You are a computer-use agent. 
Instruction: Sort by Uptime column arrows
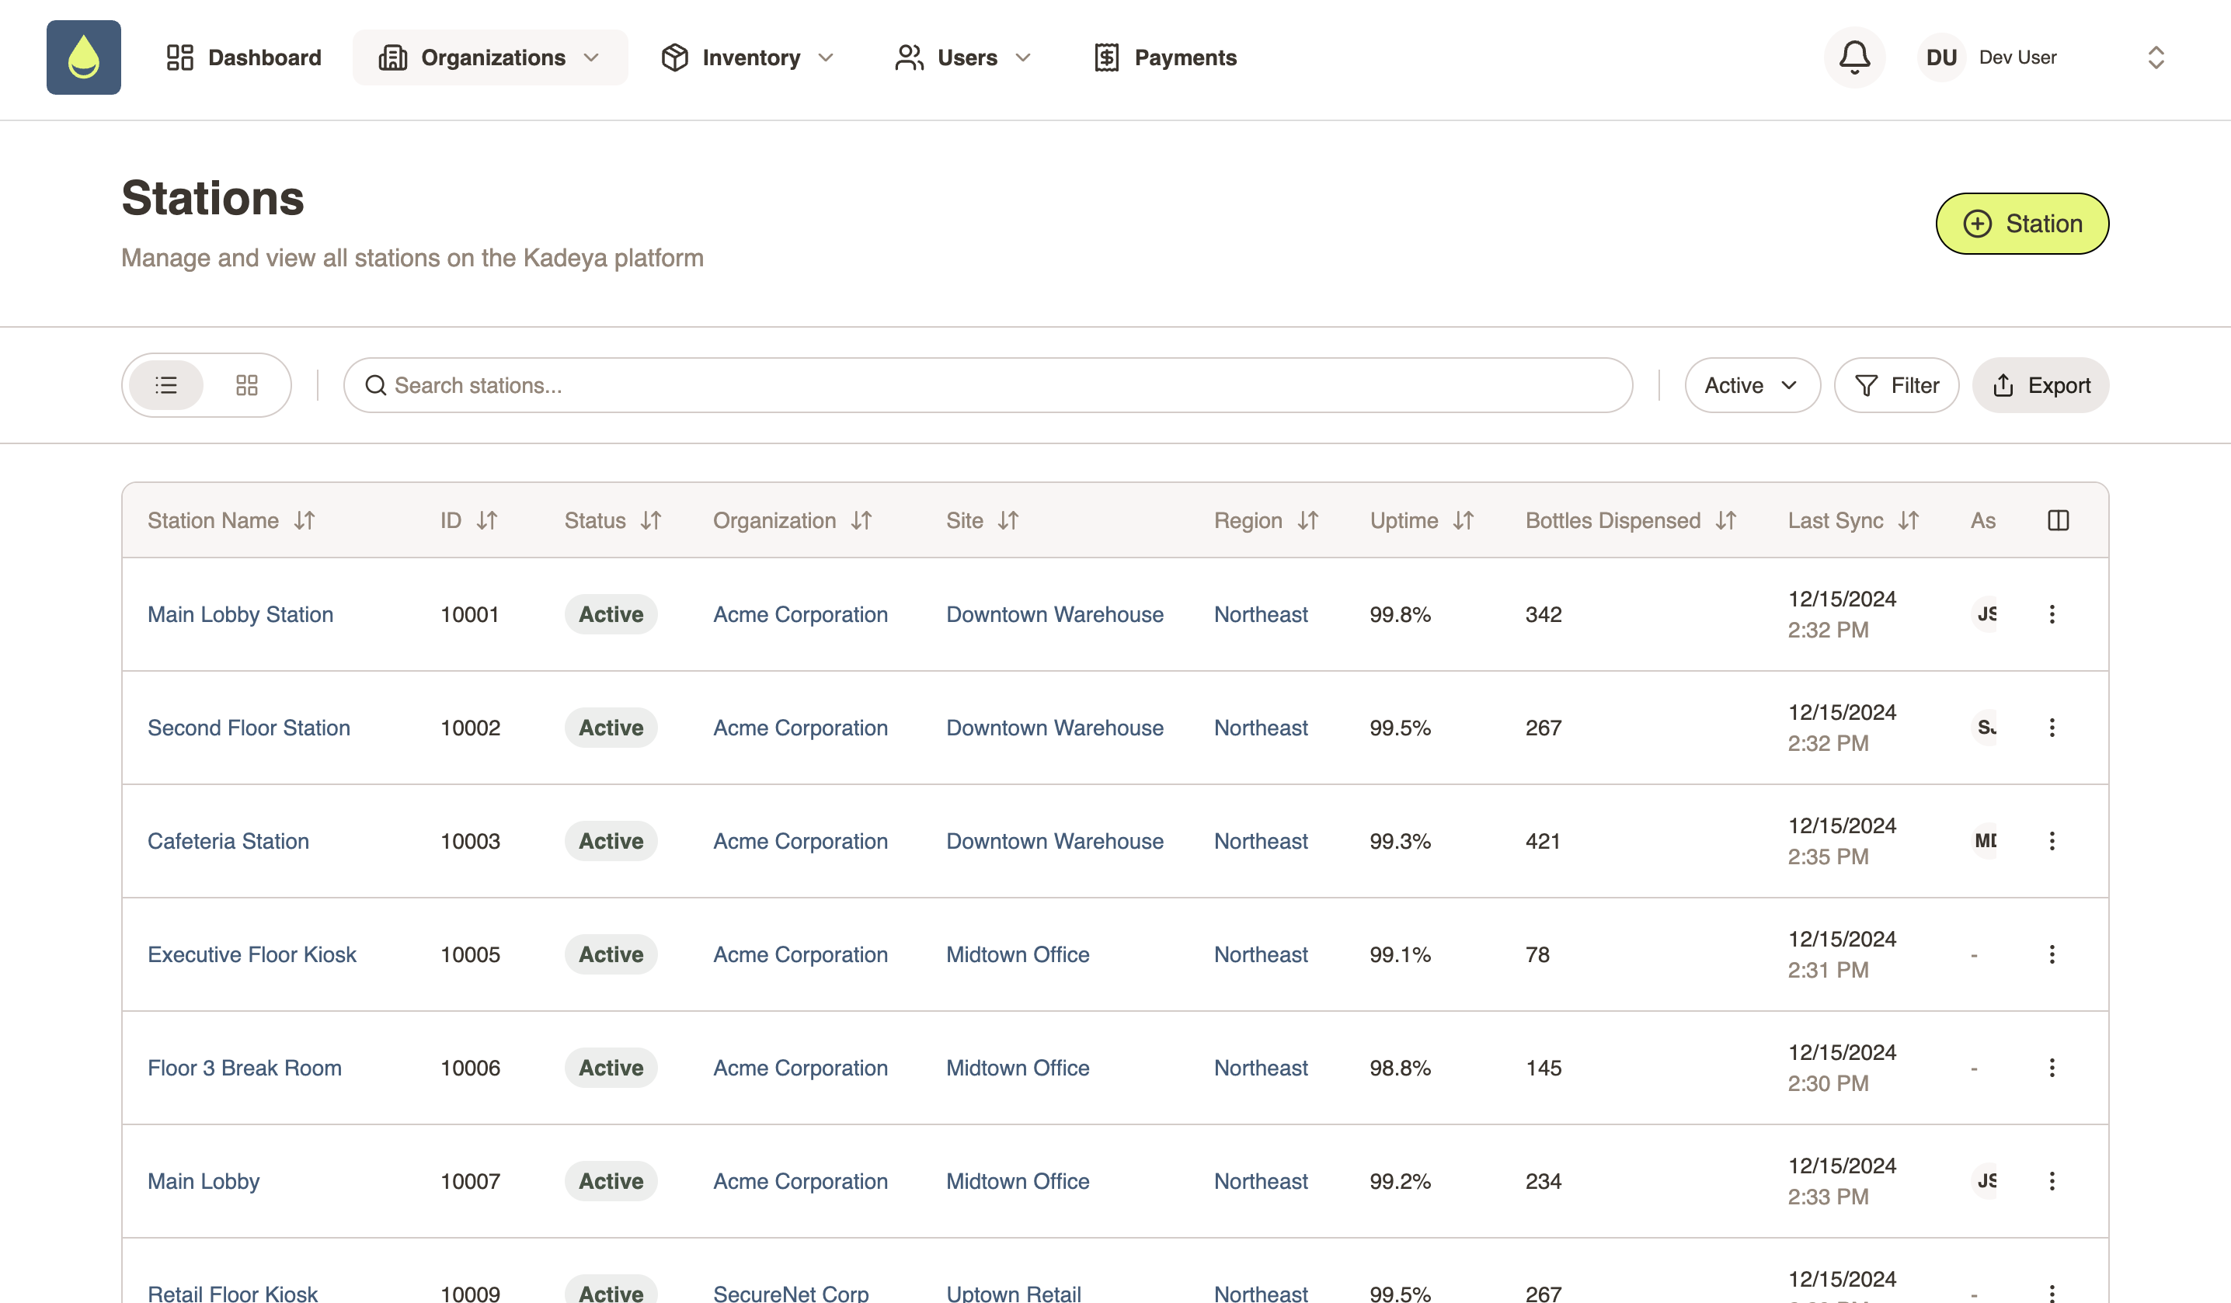point(1464,520)
